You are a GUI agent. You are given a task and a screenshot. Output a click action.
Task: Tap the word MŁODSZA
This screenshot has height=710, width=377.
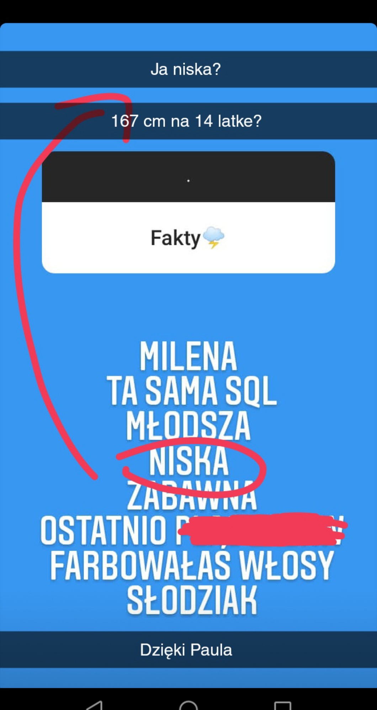point(188,425)
